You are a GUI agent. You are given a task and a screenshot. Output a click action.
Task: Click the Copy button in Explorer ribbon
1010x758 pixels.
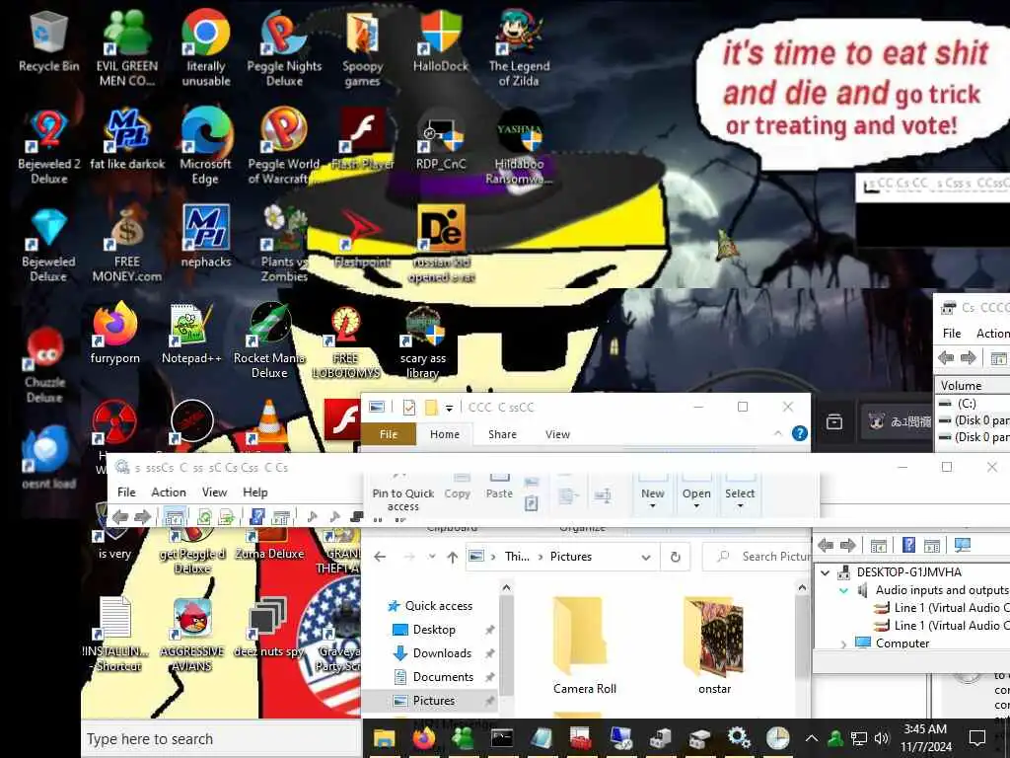pos(458,488)
